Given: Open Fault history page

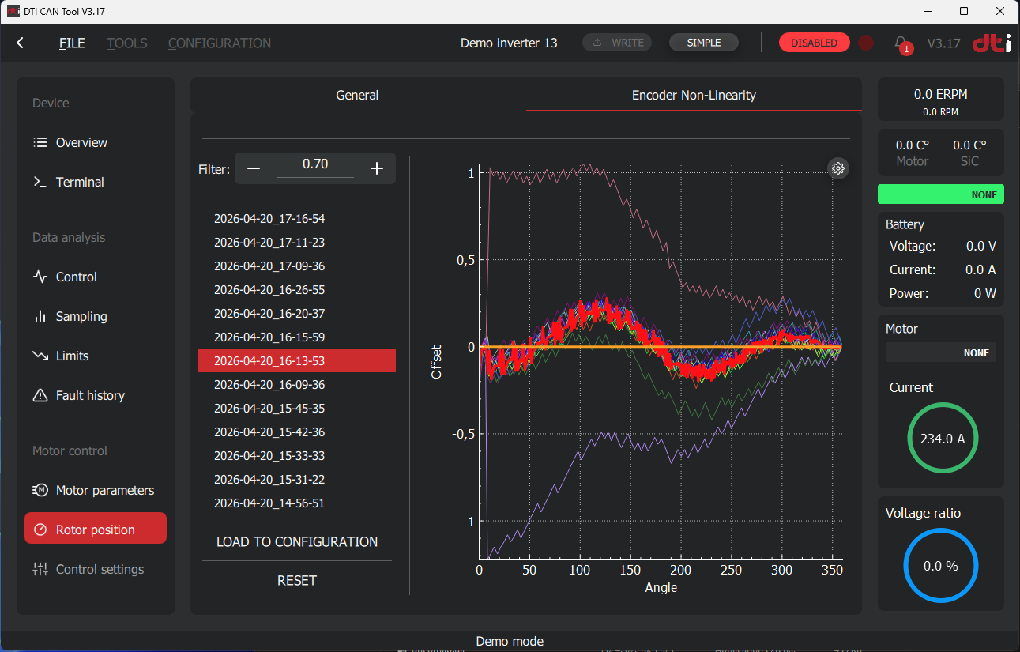Looking at the screenshot, I should tap(96, 396).
